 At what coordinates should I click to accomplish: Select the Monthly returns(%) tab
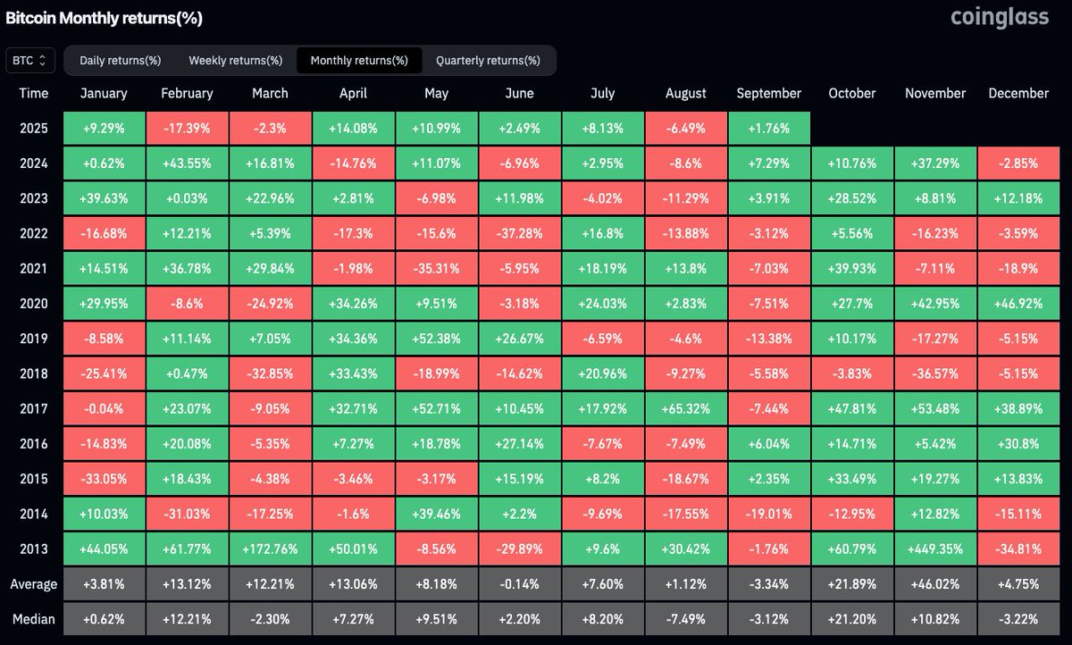tap(359, 61)
